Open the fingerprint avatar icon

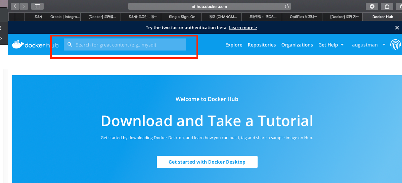pos(395,45)
